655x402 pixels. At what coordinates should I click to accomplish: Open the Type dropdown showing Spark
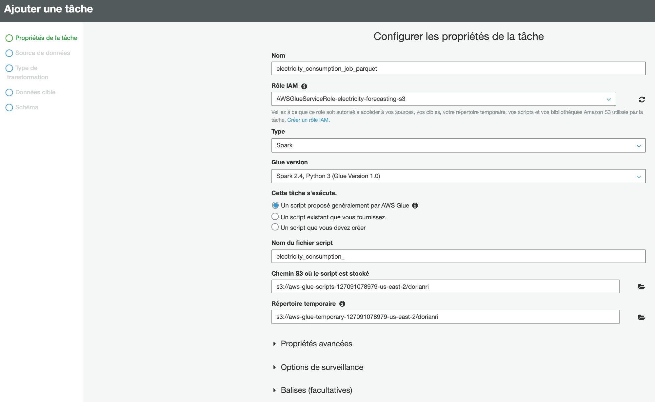(x=458, y=145)
